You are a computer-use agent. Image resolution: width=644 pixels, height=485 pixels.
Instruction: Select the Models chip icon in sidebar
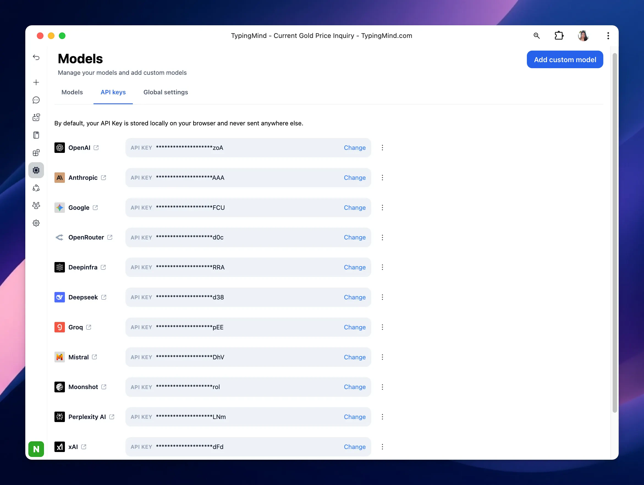click(36, 170)
